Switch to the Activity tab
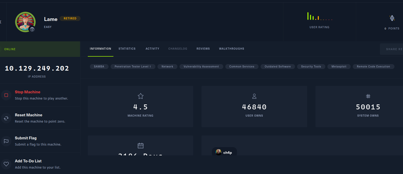403x174 pixels. (152, 49)
